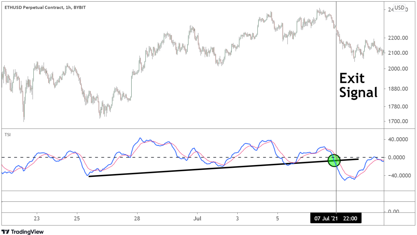Click the black date tooltip showing 07 Jul '21

click(x=336, y=218)
